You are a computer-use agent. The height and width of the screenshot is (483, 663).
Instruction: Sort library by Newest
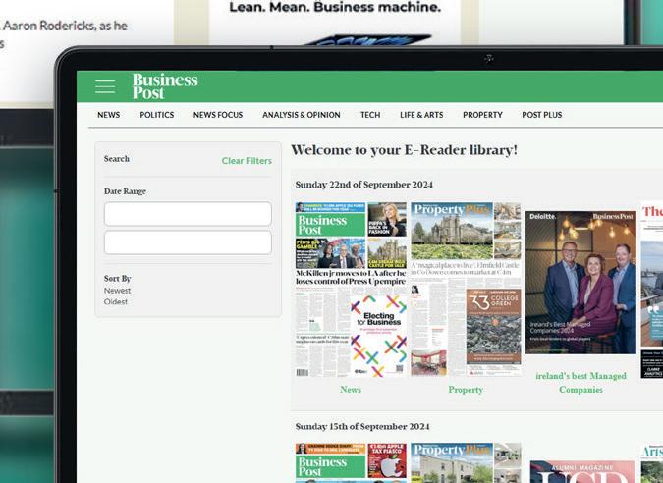[117, 291]
